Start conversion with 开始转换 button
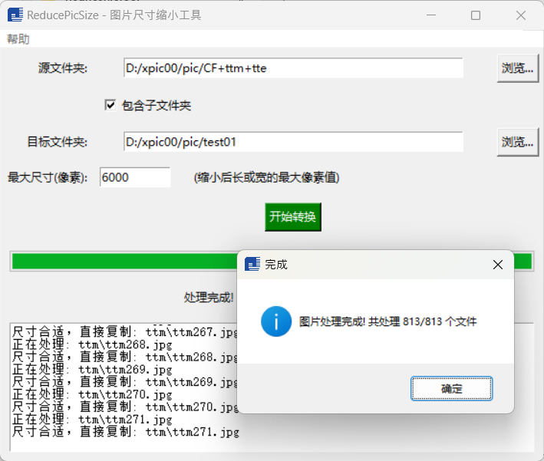This screenshot has height=461, width=544. coord(293,217)
